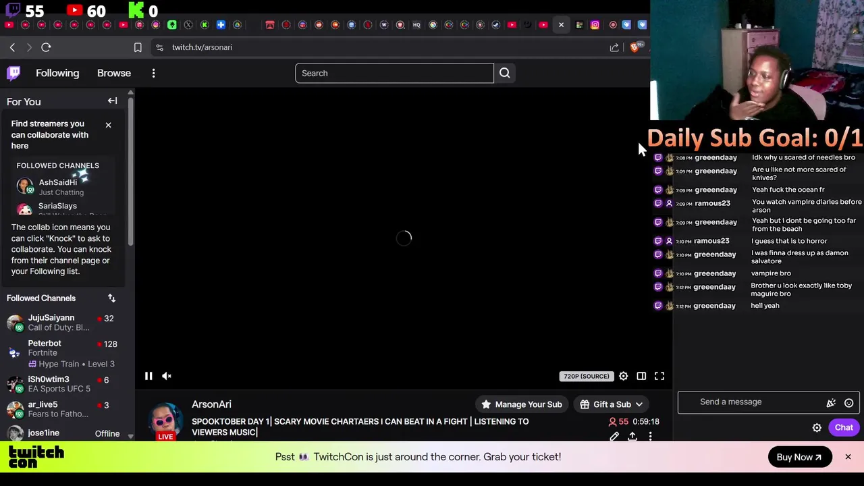Bookmark this page in browser
Screen dimensions: 864x486
(x=138, y=47)
